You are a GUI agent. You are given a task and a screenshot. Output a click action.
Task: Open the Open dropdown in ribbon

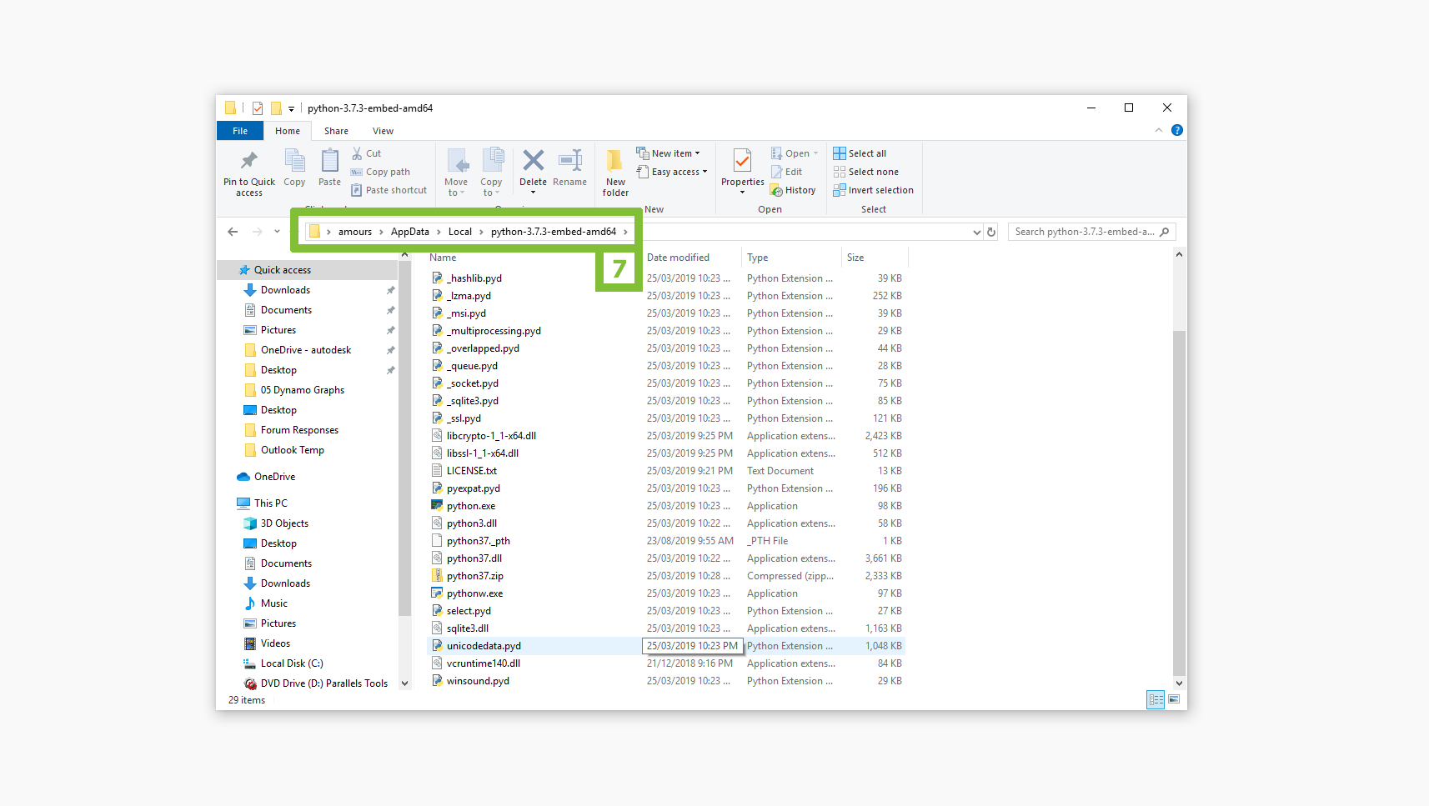[x=795, y=153]
